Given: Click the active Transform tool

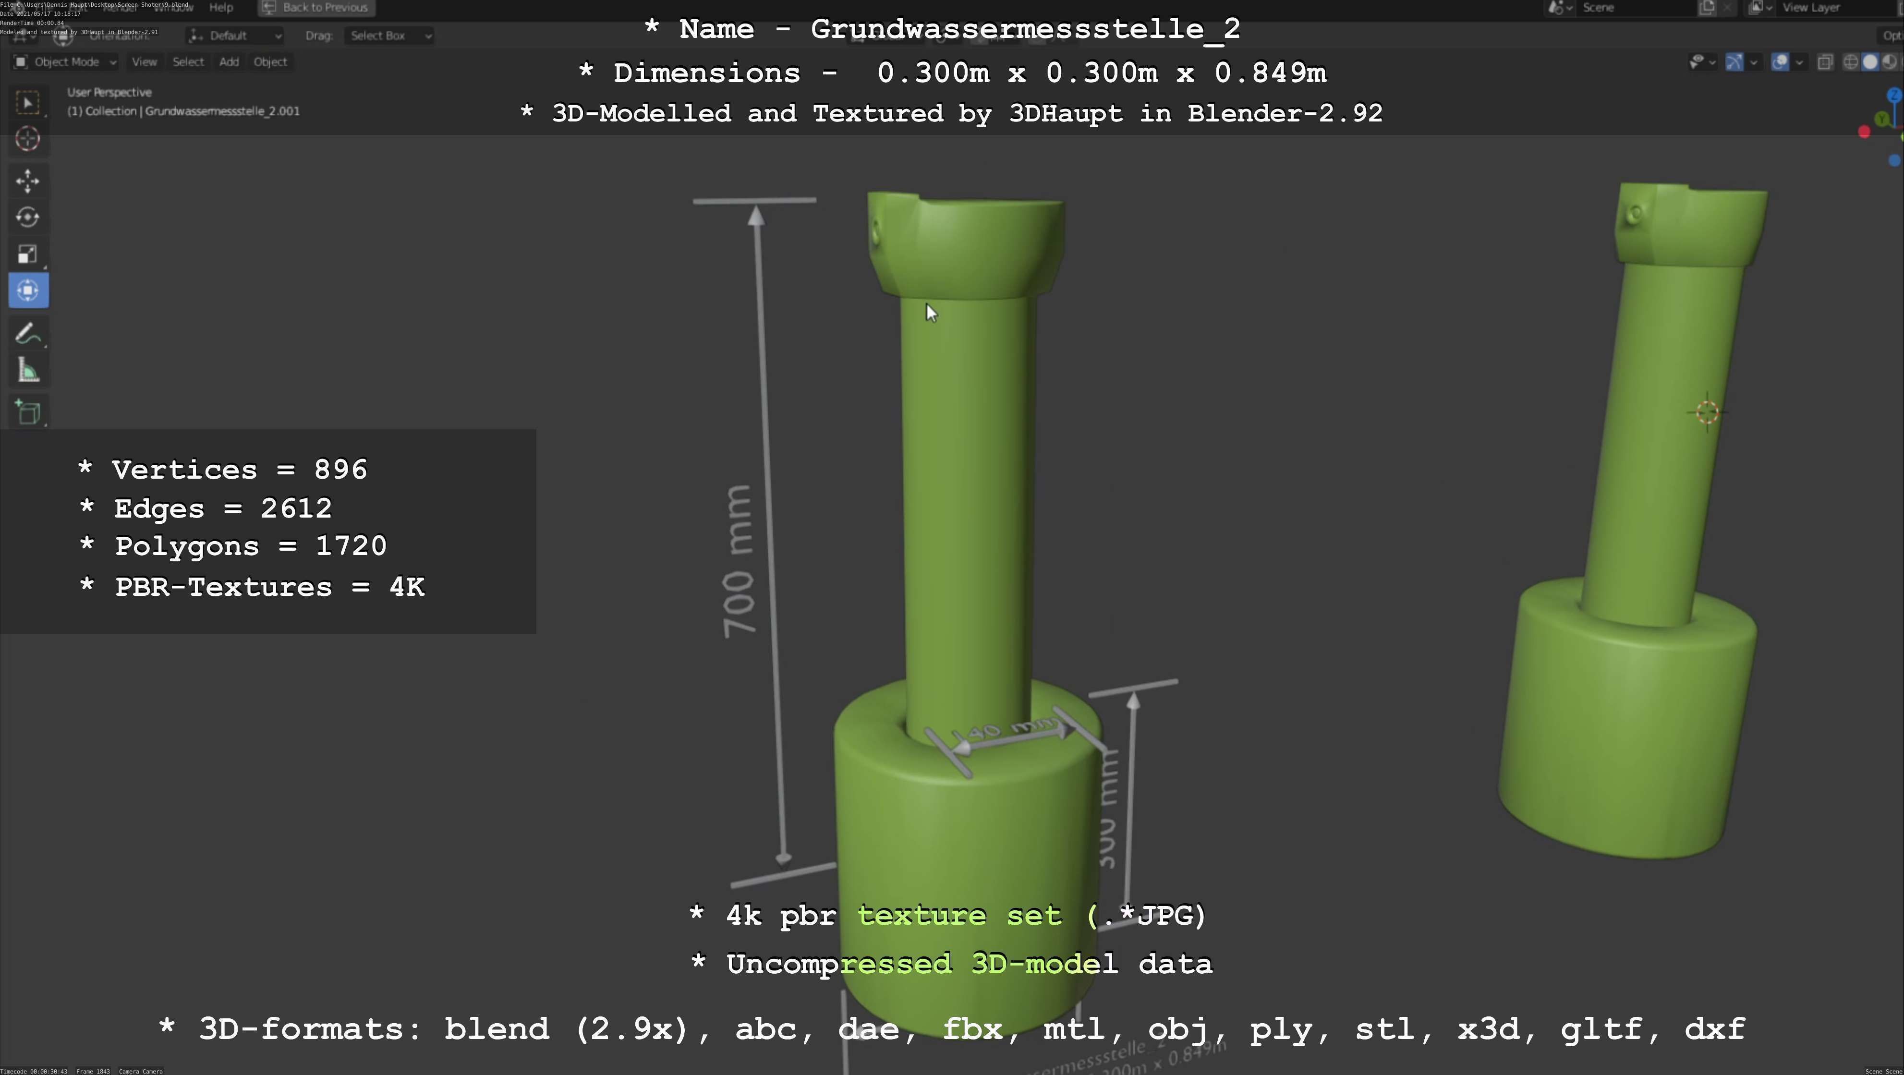Looking at the screenshot, I should [28, 290].
